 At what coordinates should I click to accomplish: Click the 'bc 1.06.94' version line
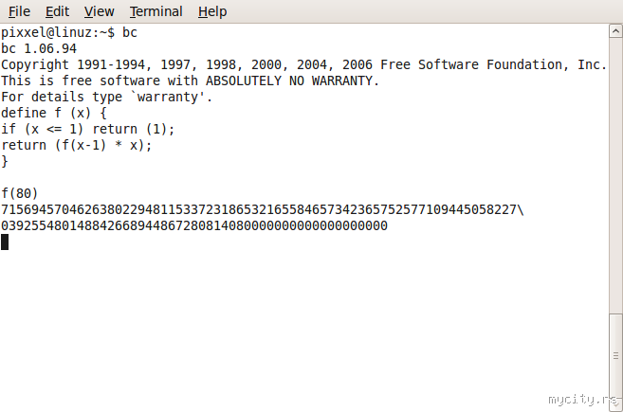tap(39, 48)
